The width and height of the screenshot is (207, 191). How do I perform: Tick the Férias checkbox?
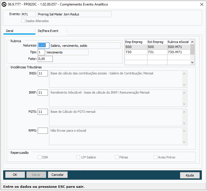tap(117, 157)
